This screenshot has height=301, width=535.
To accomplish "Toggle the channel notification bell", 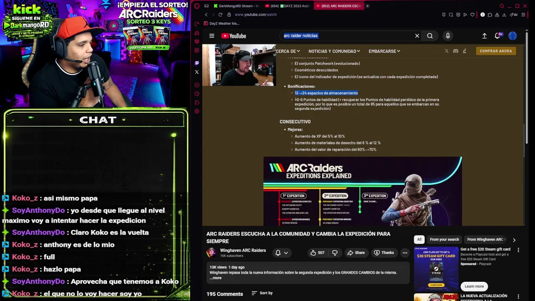I will [278, 253].
